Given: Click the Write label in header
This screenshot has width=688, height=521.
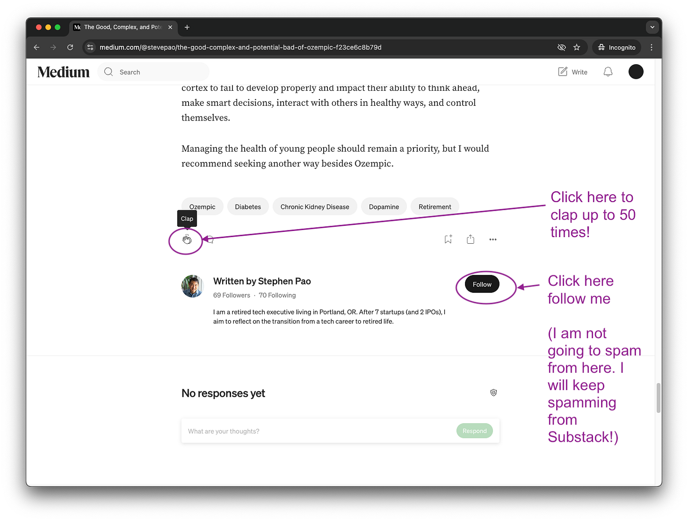Looking at the screenshot, I should [579, 72].
